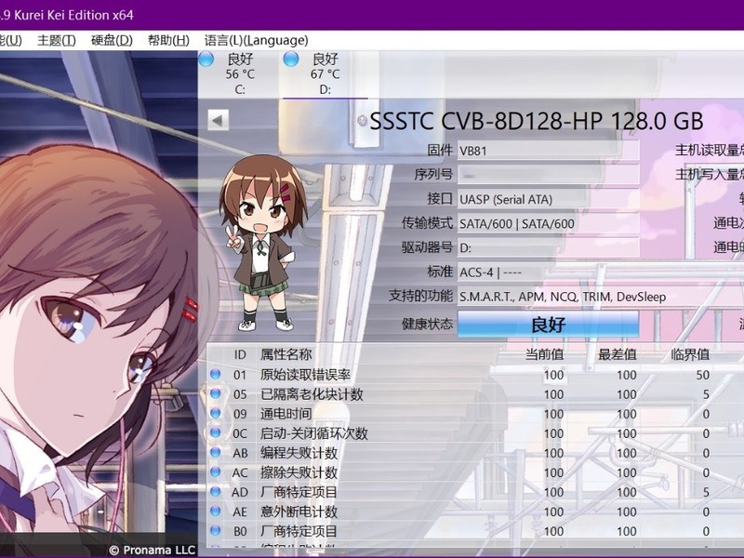Click the 传输模式 SATA/600 field
The image size is (744, 558).
tap(548, 223)
